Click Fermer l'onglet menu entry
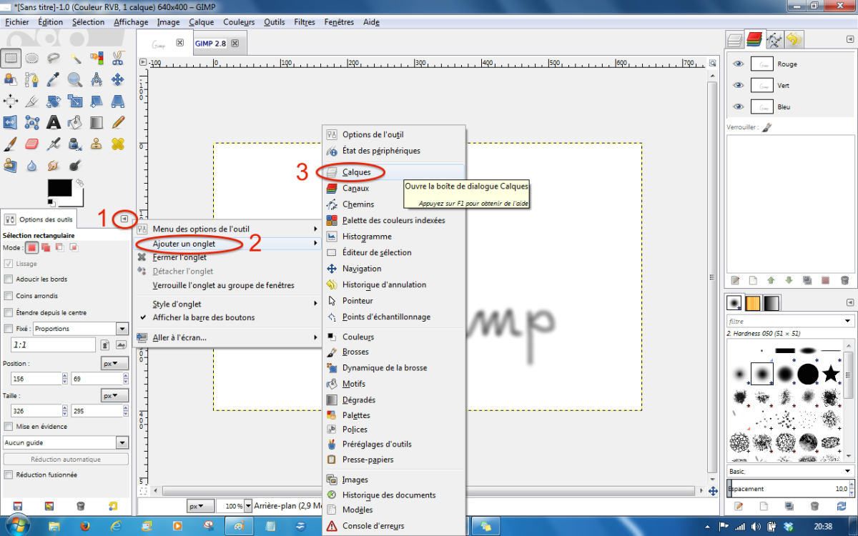Screen dimensions: 858x536 [x=229, y=257]
